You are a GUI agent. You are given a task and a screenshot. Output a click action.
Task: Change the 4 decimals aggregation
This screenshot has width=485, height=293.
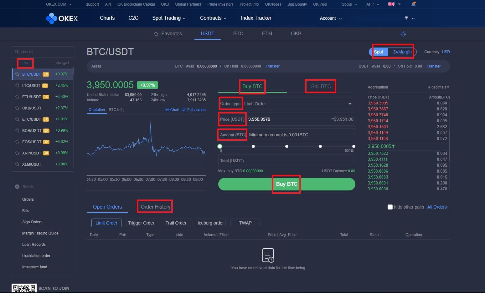[x=439, y=87]
